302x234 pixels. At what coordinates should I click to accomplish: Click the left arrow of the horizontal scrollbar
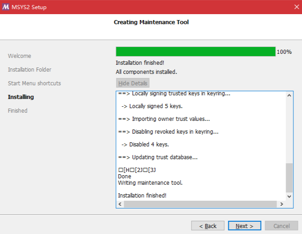click(120, 204)
